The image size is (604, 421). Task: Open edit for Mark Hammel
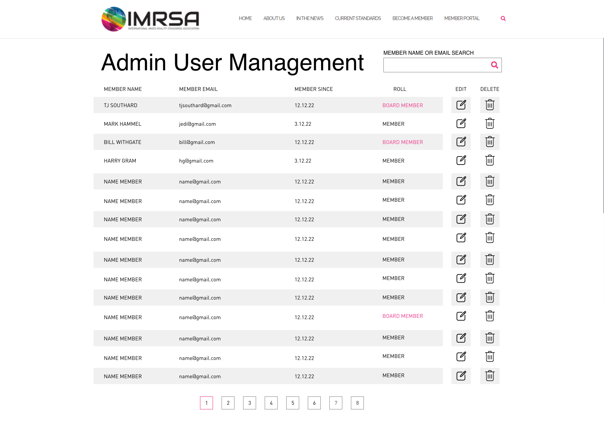(461, 123)
